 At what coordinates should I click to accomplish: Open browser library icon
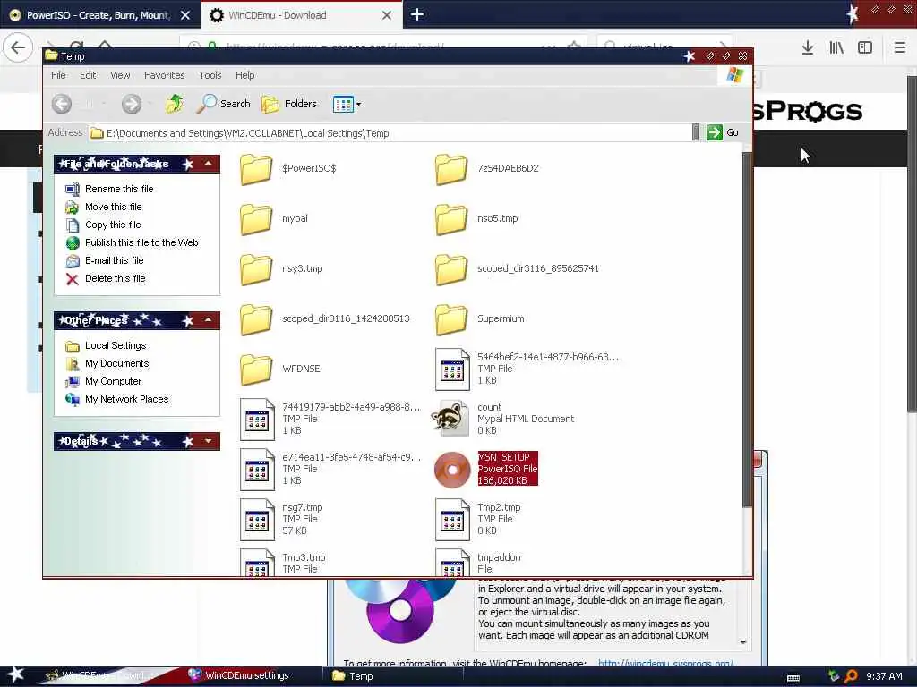(x=836, y=47)
